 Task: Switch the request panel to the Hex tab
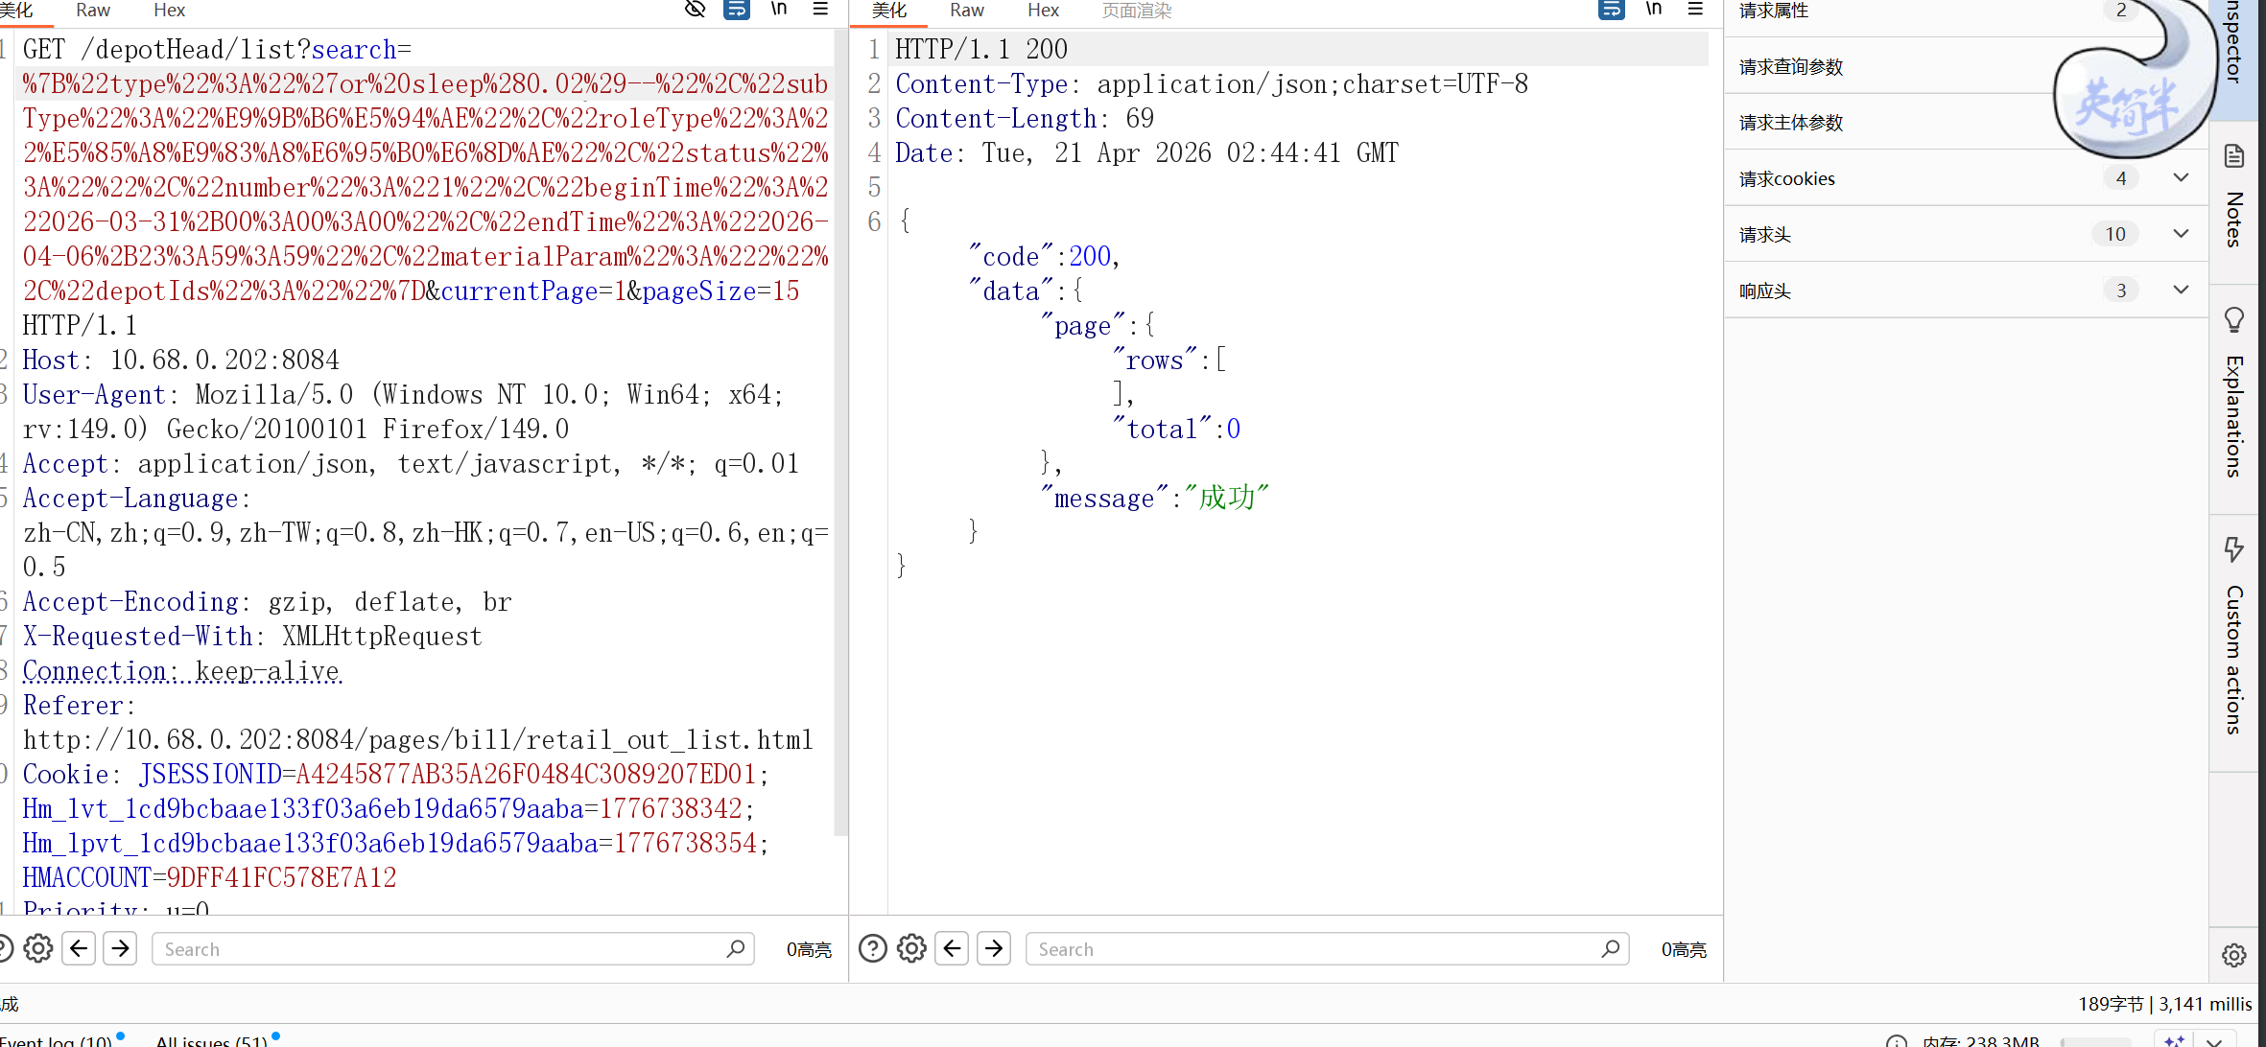[170, 11]
